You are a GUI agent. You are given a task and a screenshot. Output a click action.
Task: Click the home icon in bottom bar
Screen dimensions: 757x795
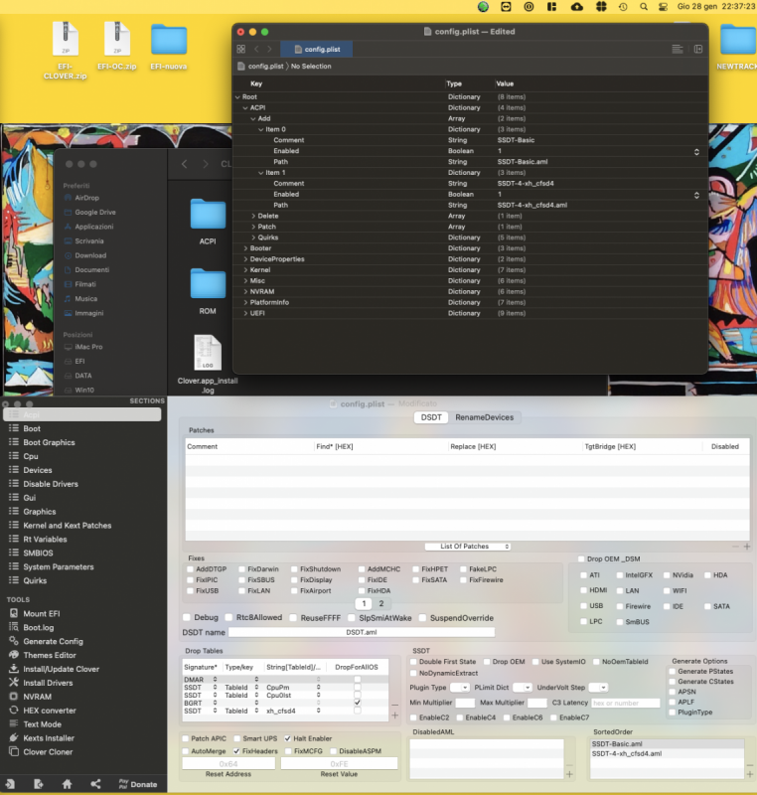(67, 784)
